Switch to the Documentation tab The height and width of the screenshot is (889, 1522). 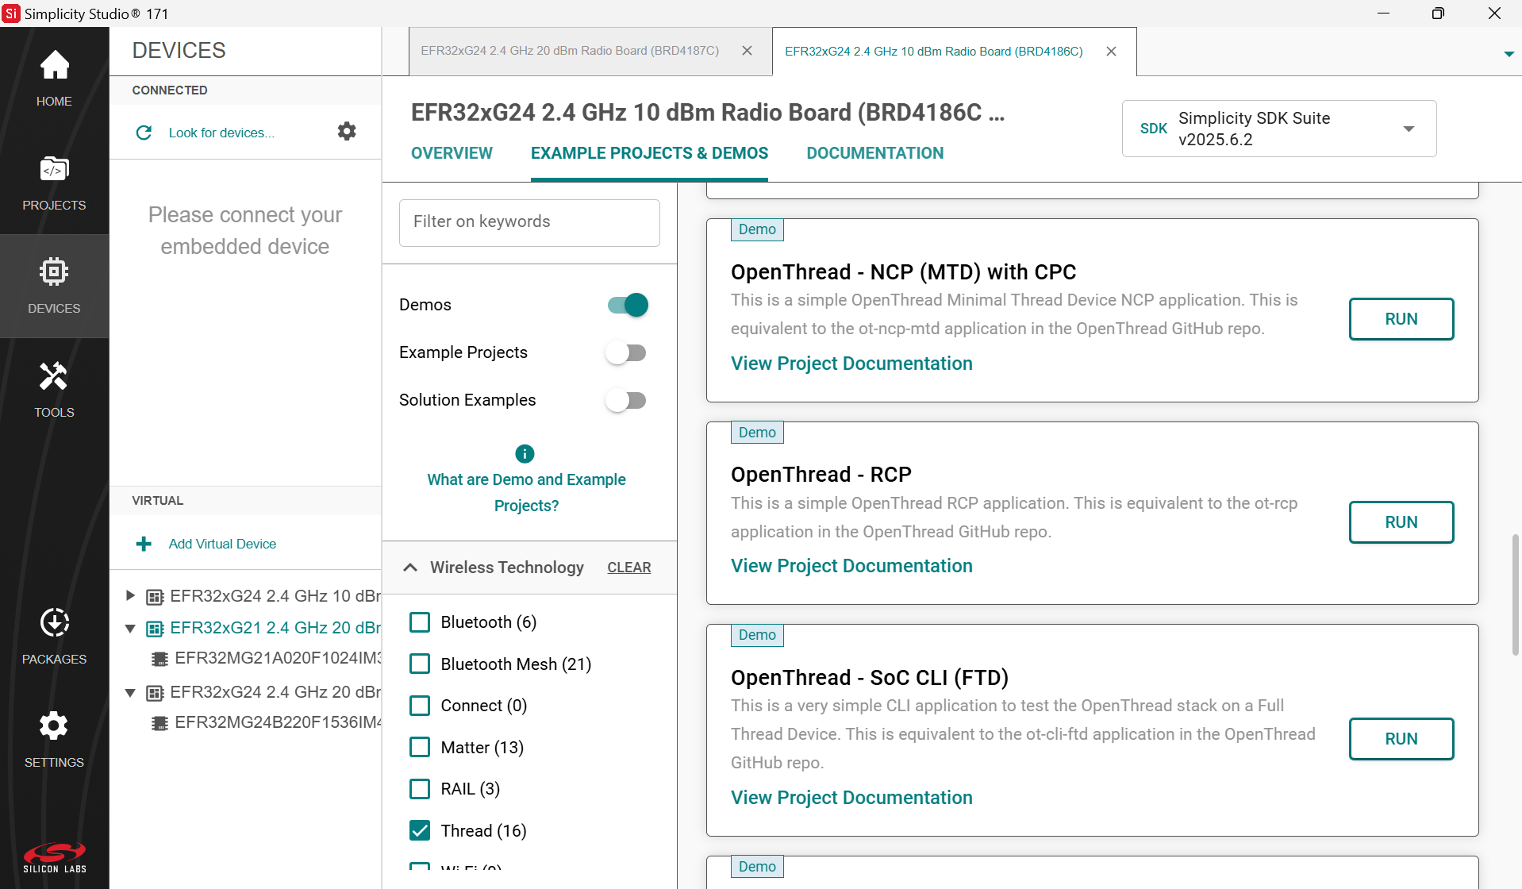coord(874,153)
